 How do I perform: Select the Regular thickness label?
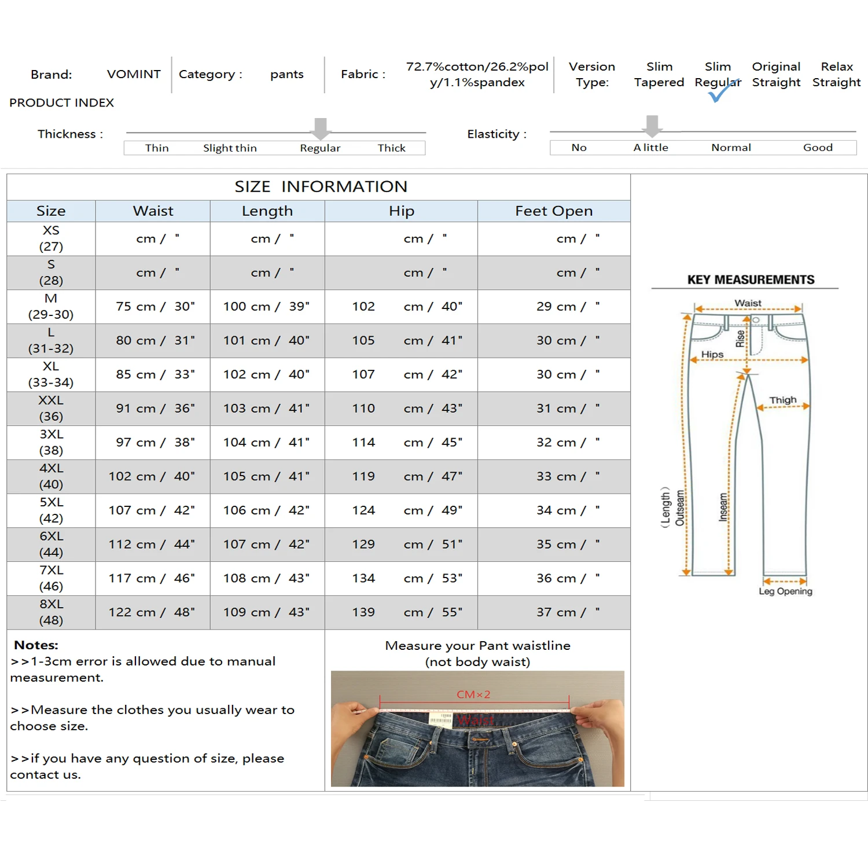pos(320,148)
